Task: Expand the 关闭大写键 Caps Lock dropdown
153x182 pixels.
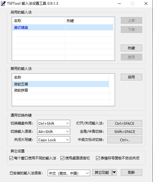Action: pyautogui.click(x=54, y=139)
